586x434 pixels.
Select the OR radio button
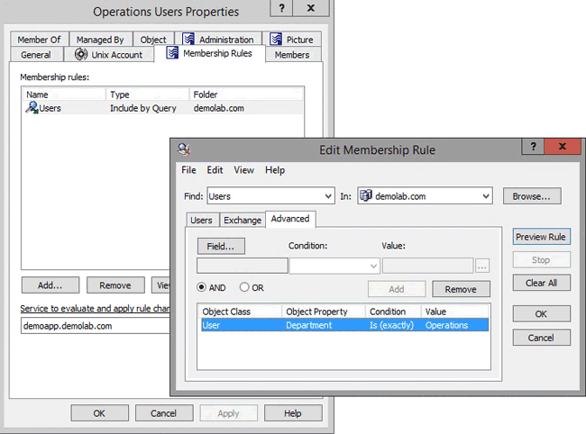(244, 287)
